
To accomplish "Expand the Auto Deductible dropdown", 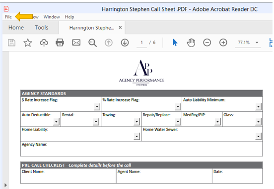I will pos(56,122).
